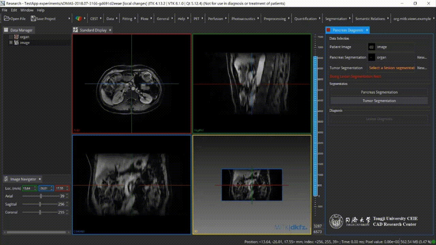
Task: Toggle visibility checkbox of image node
Action: click(x=11, y=43)
